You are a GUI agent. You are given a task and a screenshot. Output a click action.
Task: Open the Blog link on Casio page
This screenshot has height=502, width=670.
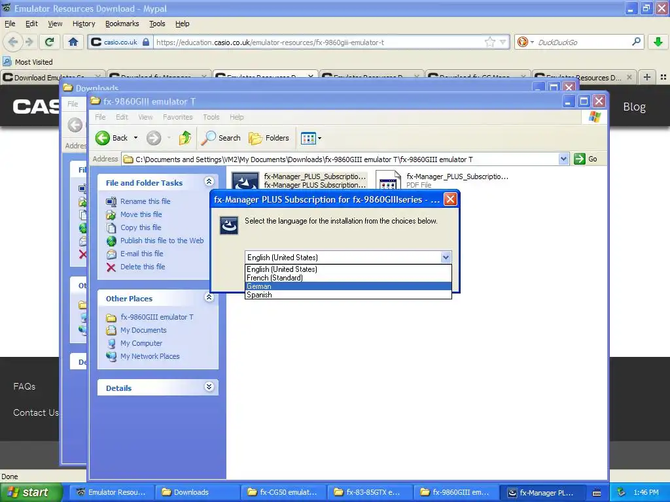[634, 107]
